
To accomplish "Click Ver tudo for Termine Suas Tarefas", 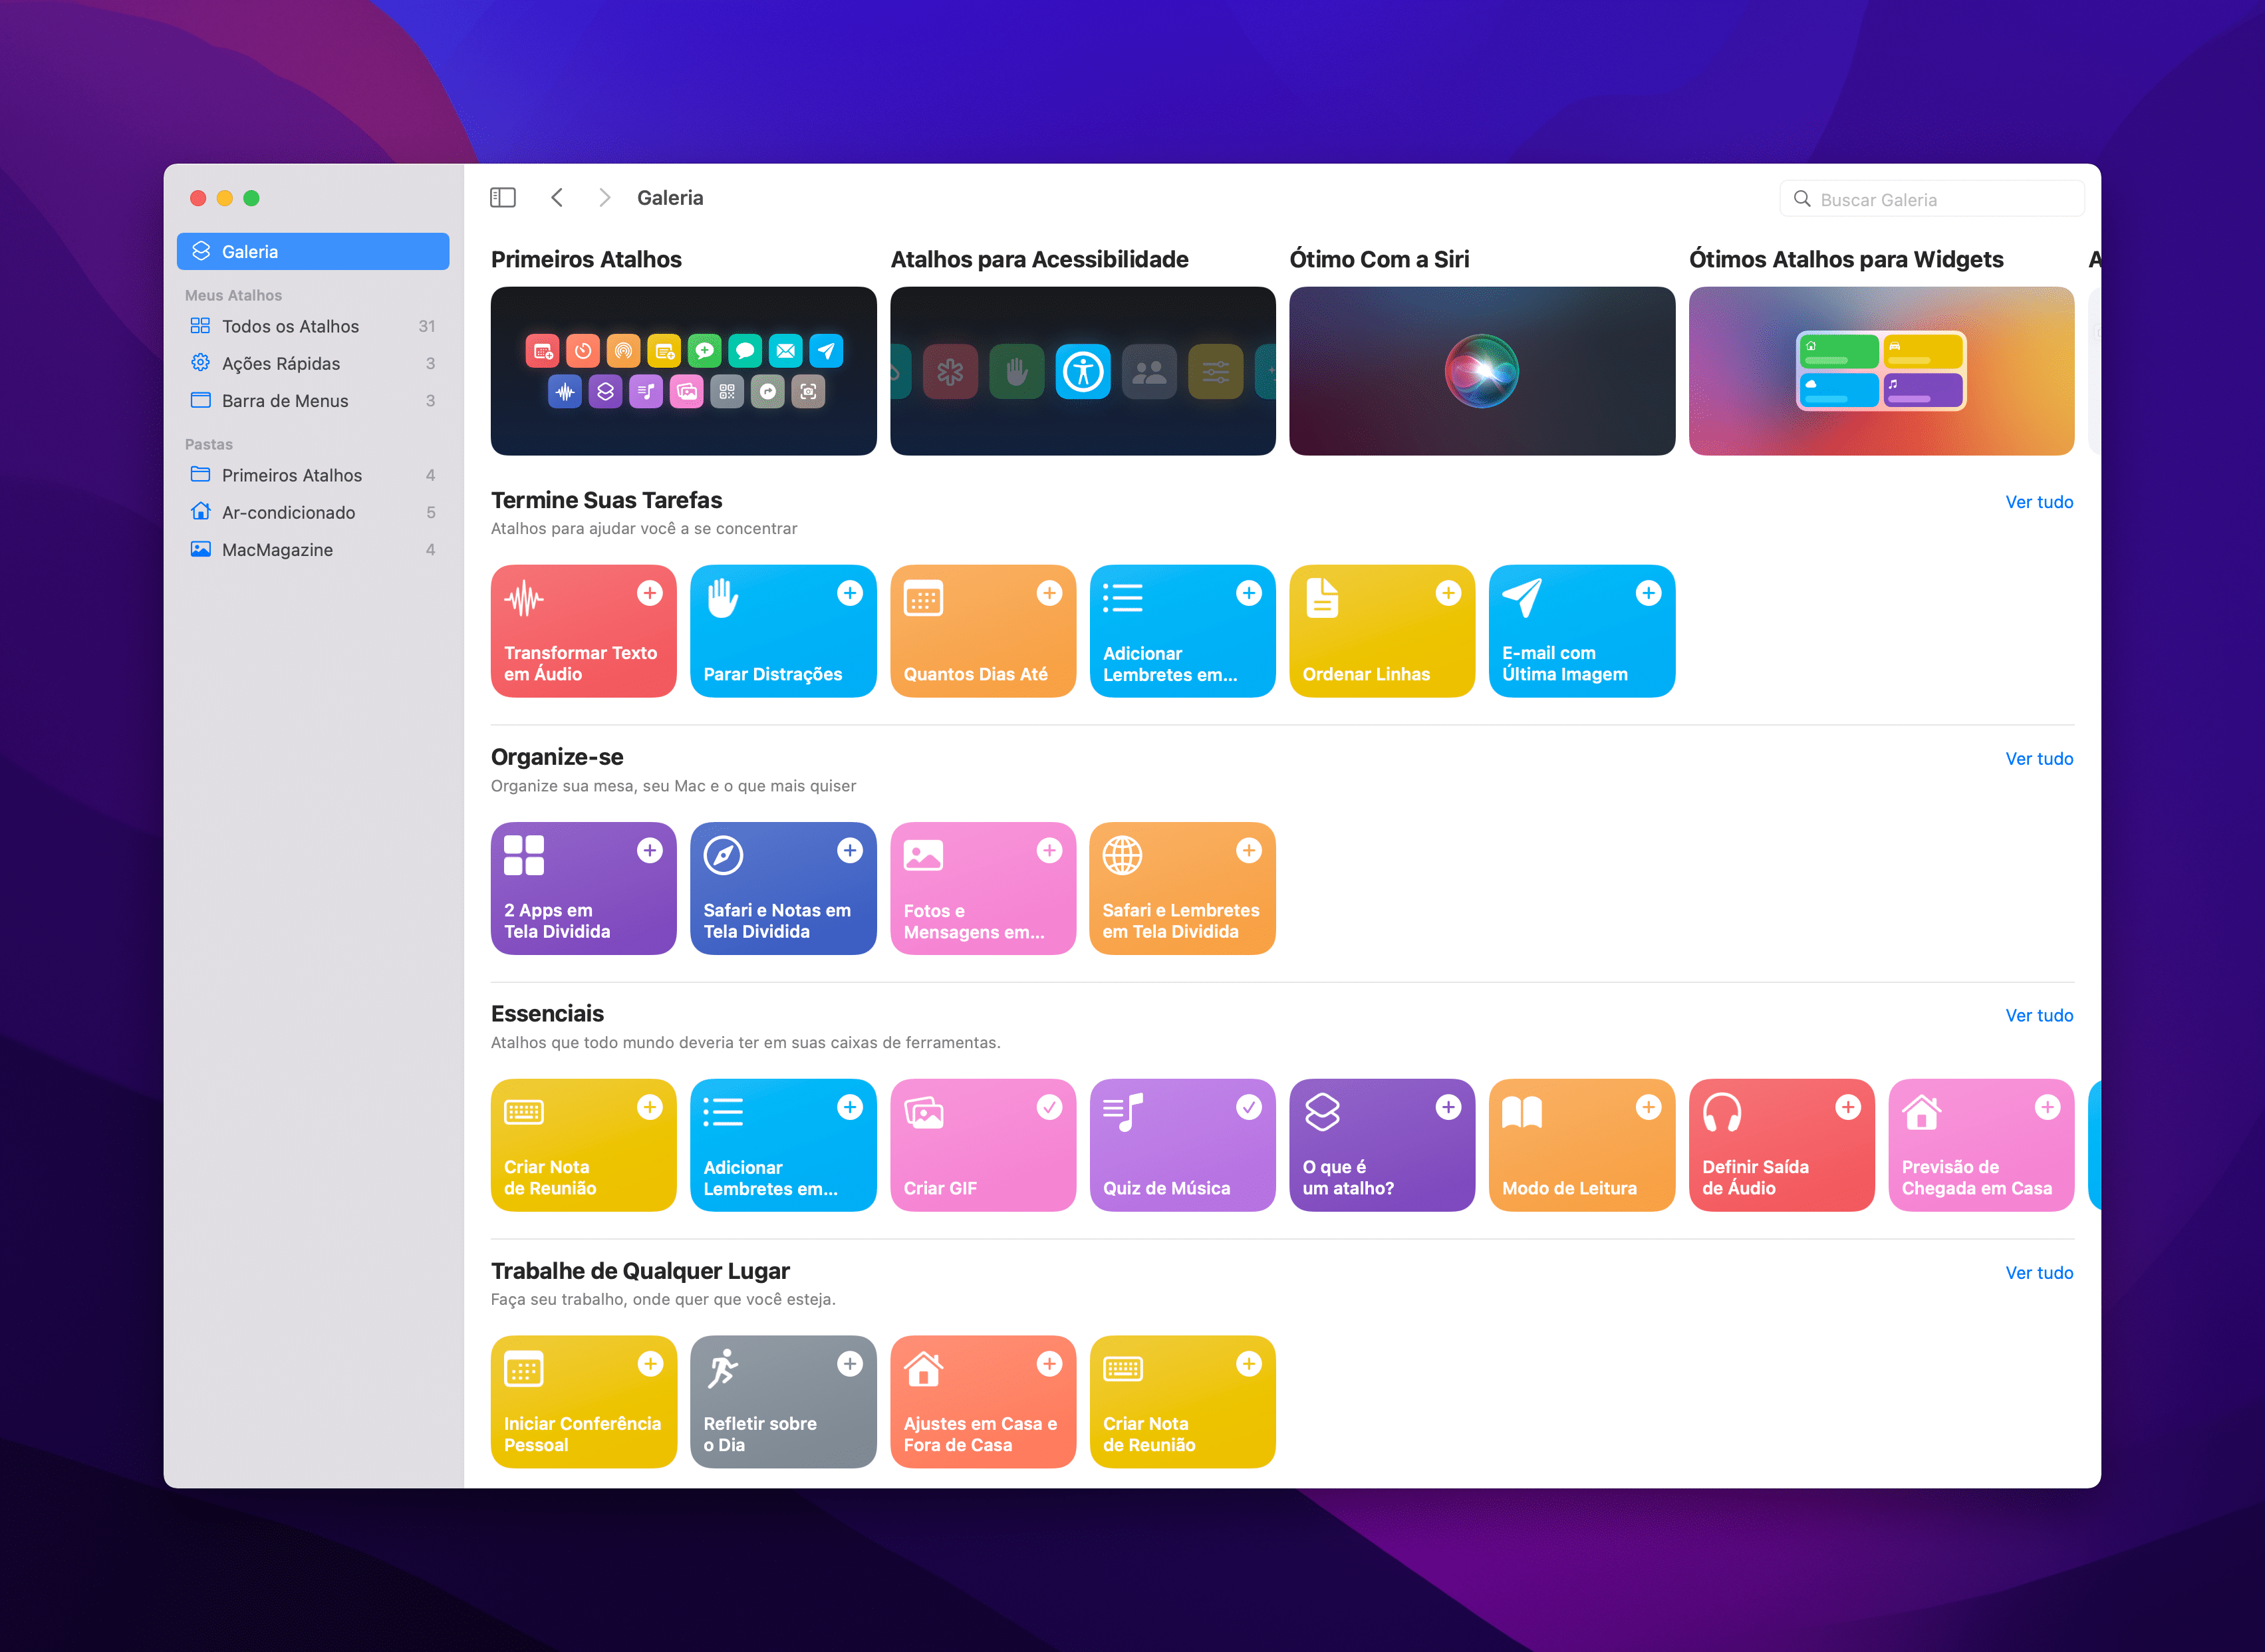I will (x=2039, y=502).
